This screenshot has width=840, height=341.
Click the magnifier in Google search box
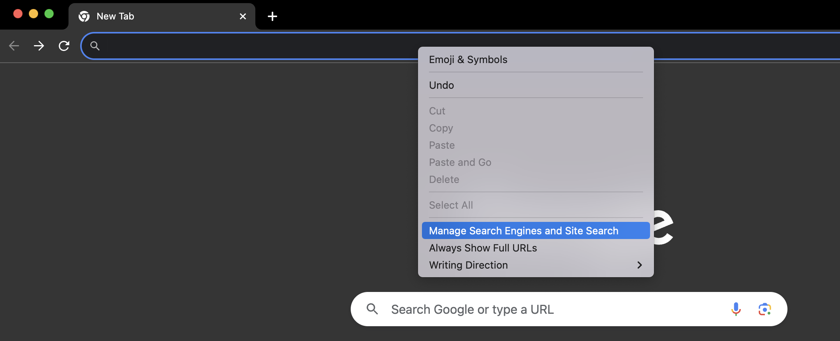tap(372, 309)
